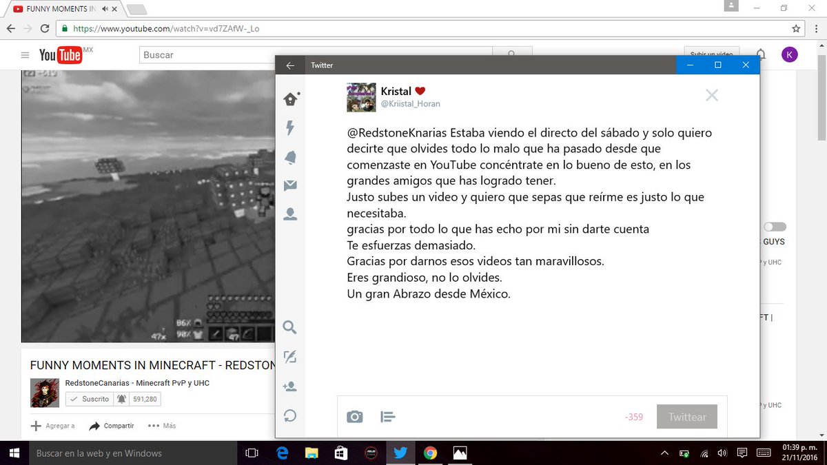Switch to Chrome on taskbar
Screen dimensions: 827x465
click(430, 453)
